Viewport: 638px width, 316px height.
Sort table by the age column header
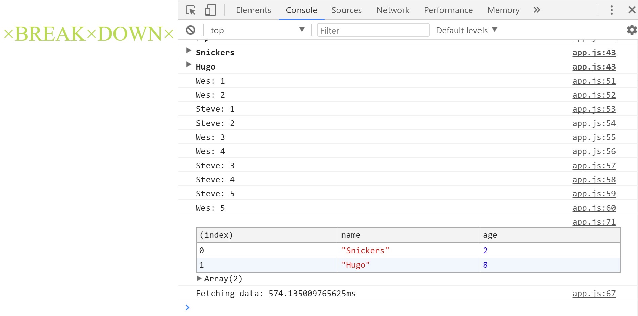tap(550, 235)
